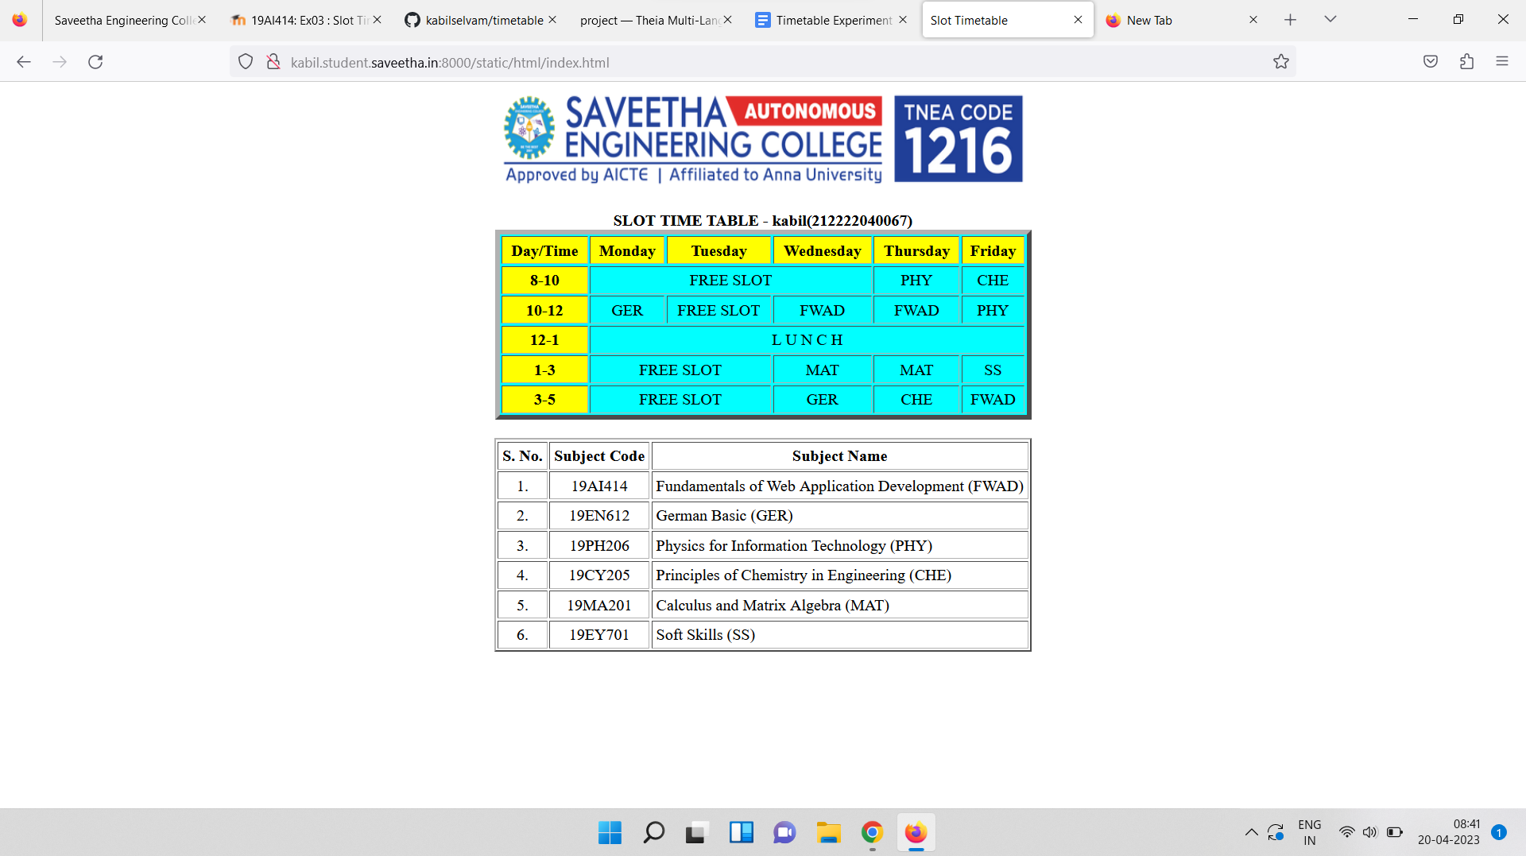
Task: Open tracking protection shield icon
Action: [246, 62]
